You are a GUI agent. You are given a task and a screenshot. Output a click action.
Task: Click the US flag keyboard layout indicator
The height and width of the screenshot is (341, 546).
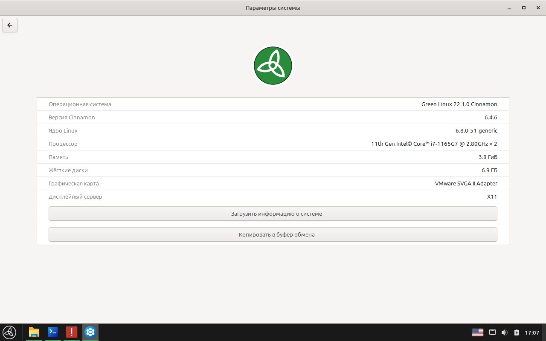(478, 332)
